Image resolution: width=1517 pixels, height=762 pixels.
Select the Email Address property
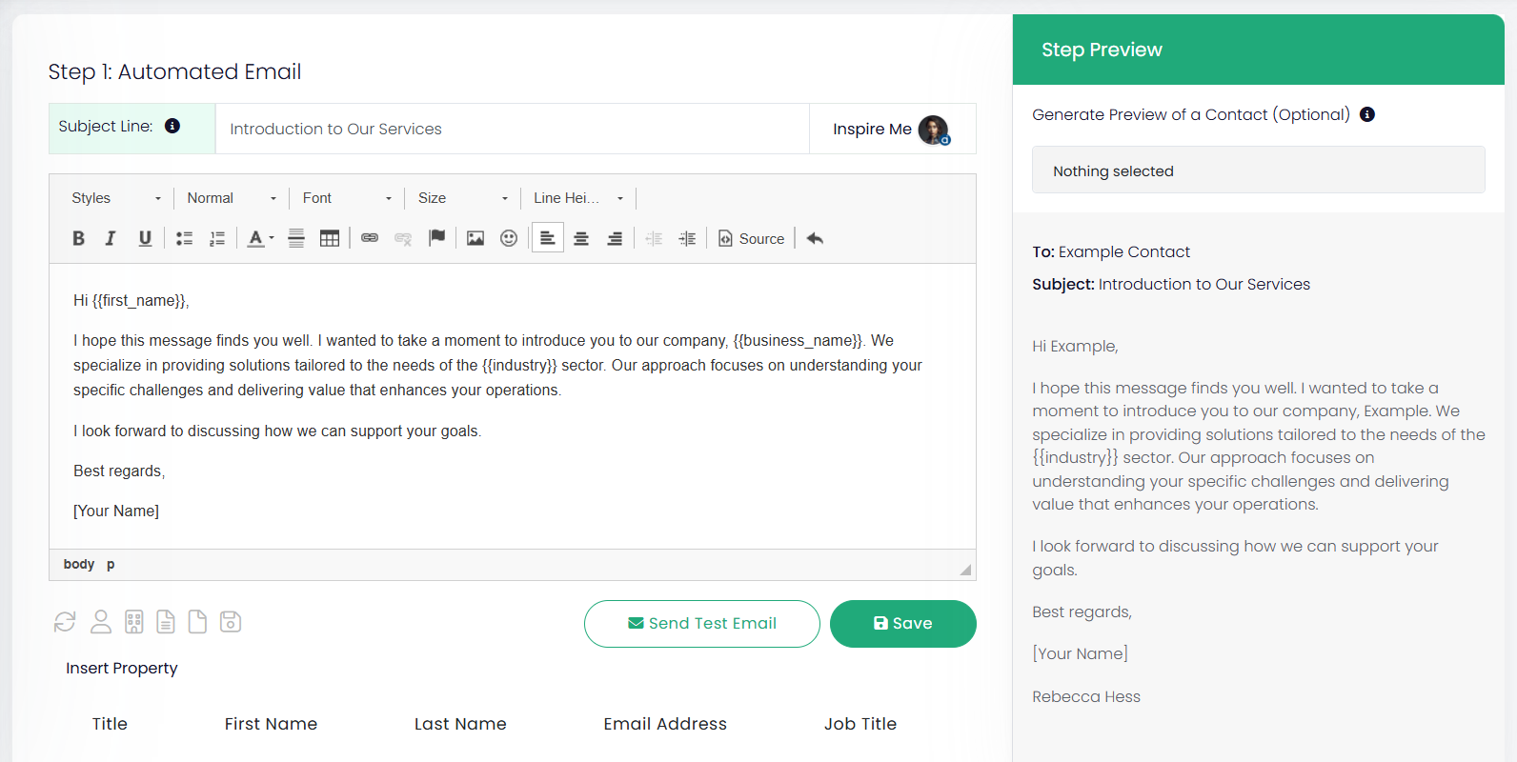(665, 724)
